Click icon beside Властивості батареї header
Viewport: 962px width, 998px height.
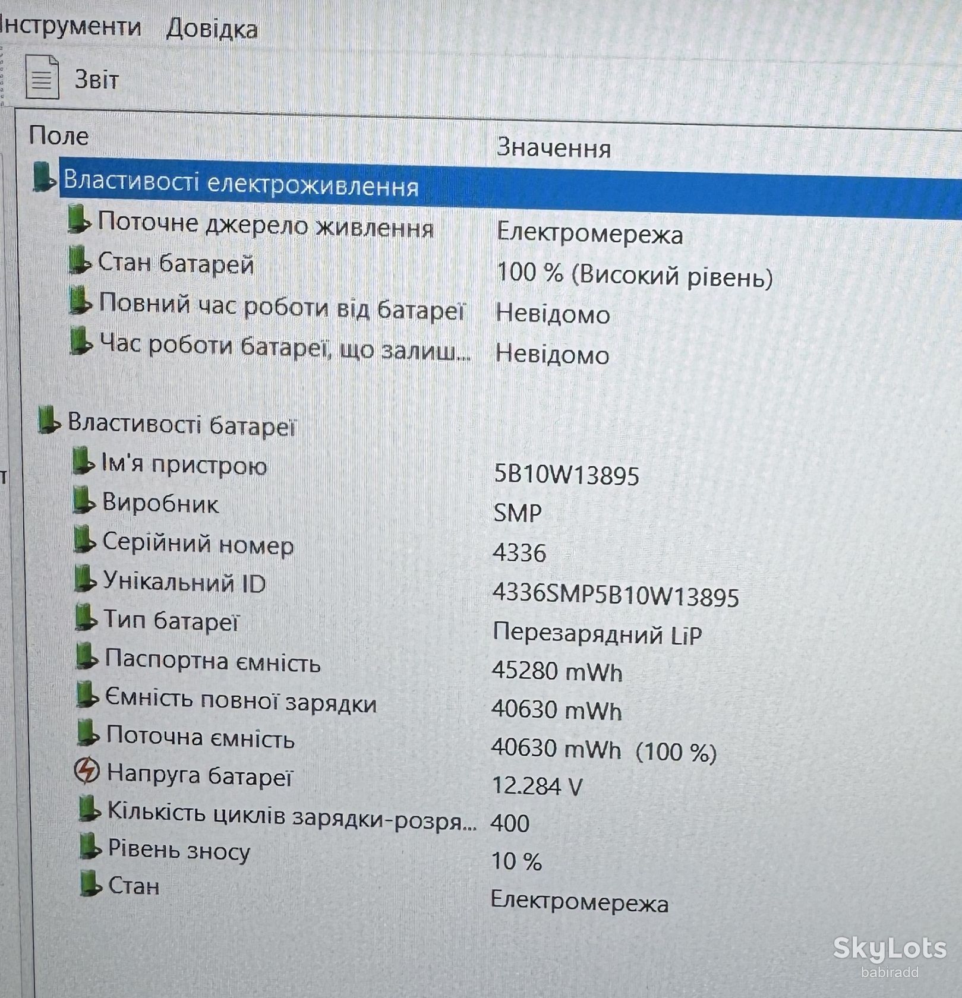49,420
